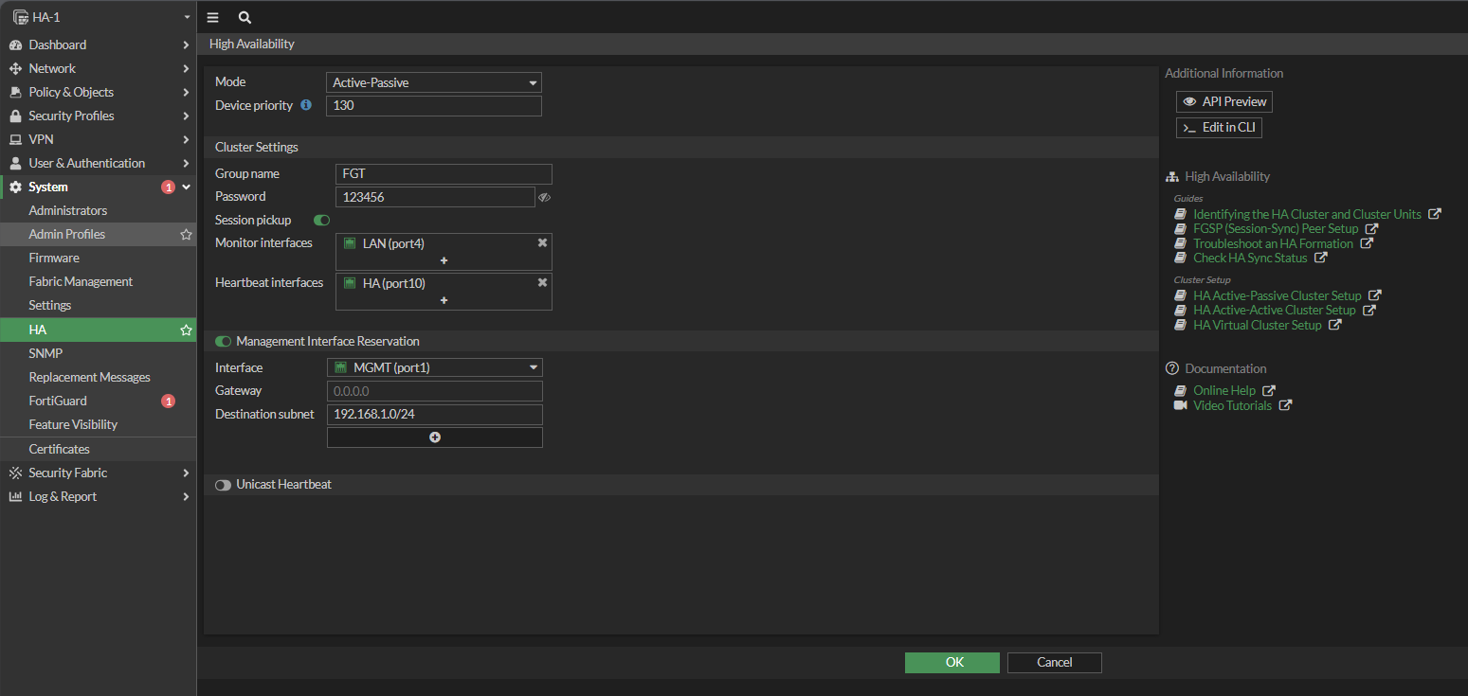Viewport: 1468px width, 696px height.
Task: Open the SNMP menu item
Action: (45, 353)
